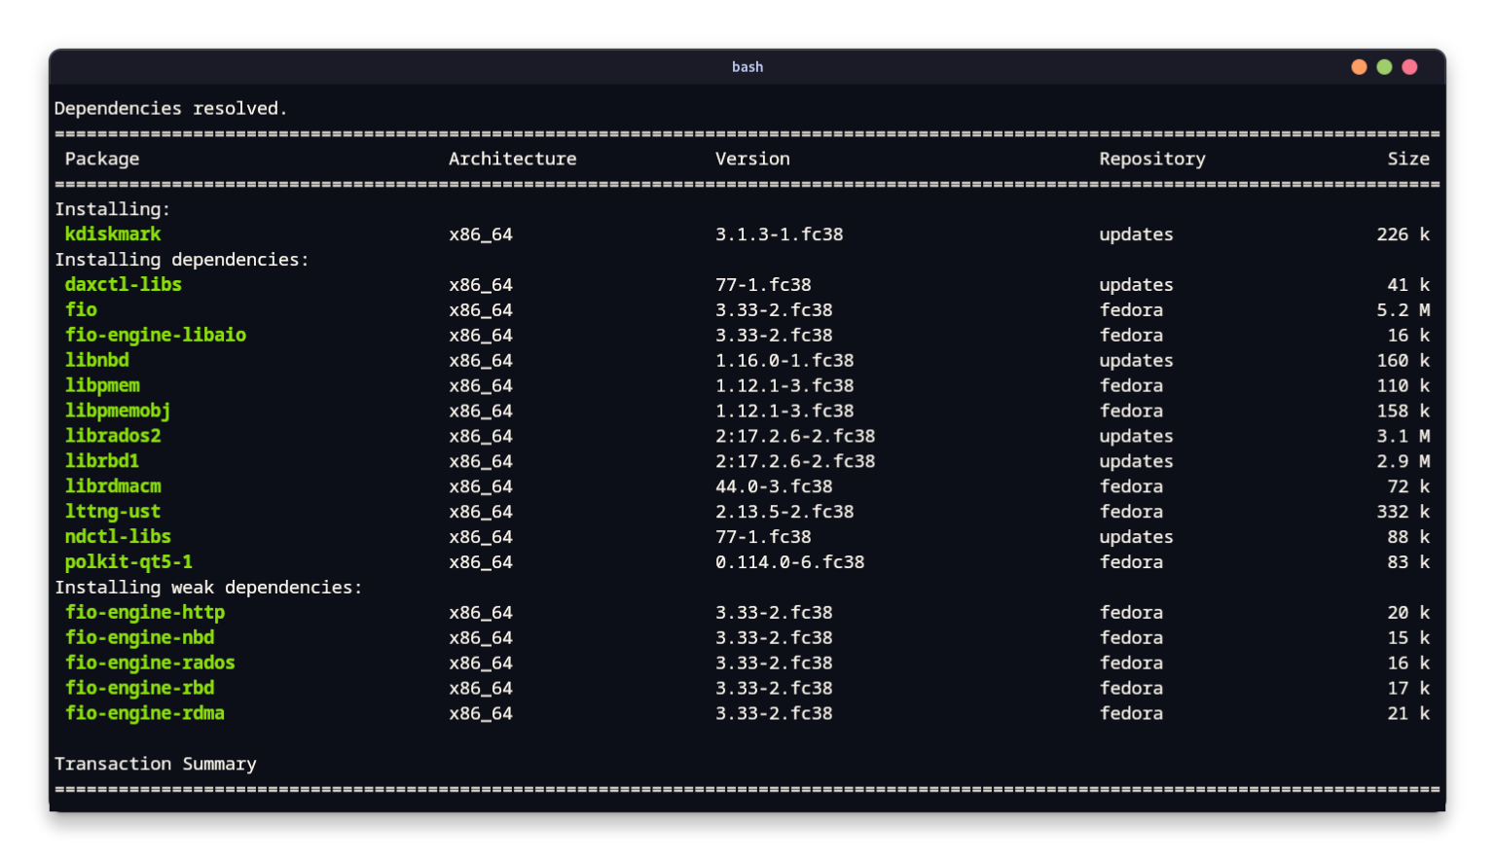Click the fio-engine-rdma package entry

(x=144, y=713)
